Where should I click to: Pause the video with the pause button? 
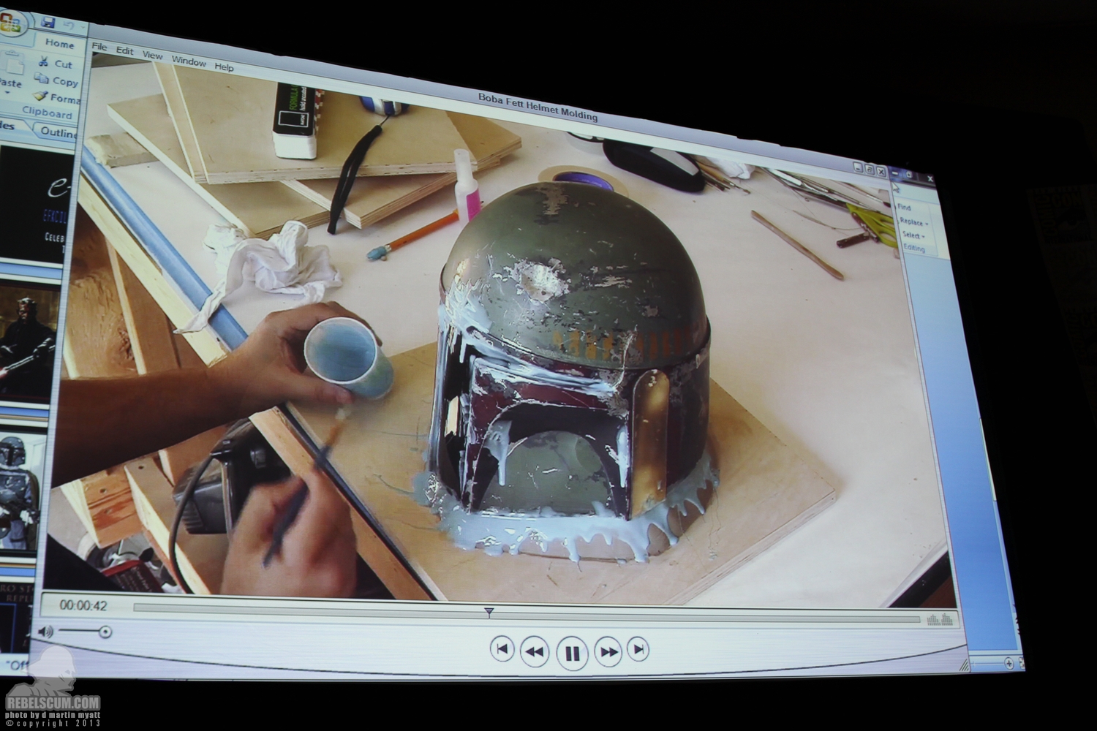point(572,653)
